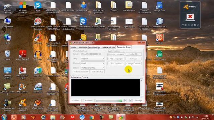Image resolution: width=214 pixels, height=120 pixels.
Task: Select the Painel de Controle icon
Action: click(x=7, y=73)
